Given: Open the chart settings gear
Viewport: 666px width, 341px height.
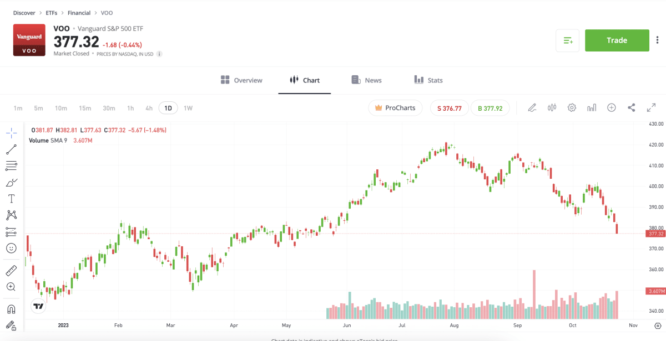Looking at the screenshot, I should pyautogui.click(x=572, y=107).
